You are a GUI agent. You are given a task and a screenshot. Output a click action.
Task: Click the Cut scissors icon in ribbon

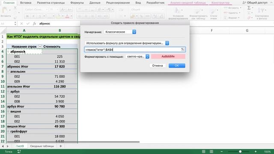point(15,8)
